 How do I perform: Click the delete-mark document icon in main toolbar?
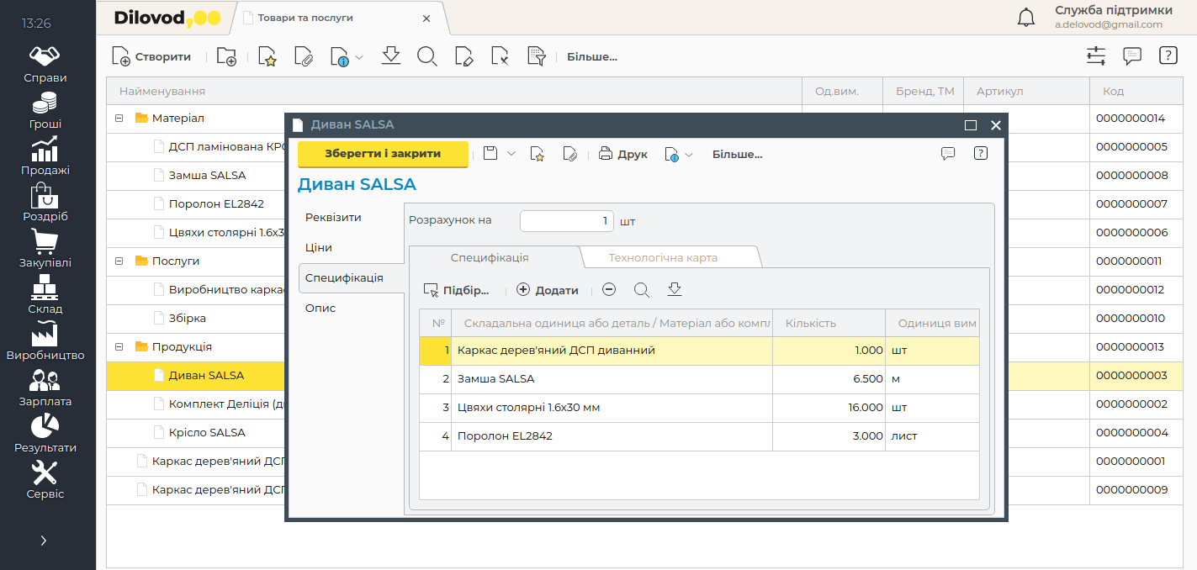point(501,57)
